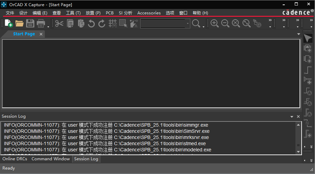This screenshot has height=174, width=315.
Task: Close the Start Page tab
Action: pyautogui.click(x=41, y=34)
